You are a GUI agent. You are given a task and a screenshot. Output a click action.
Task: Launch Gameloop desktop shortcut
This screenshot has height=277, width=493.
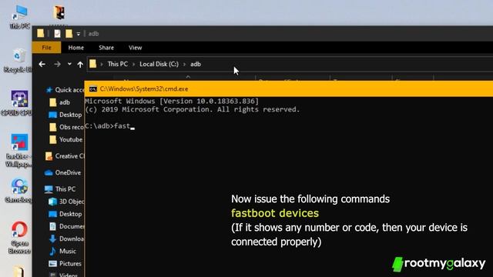click(18, 190)
